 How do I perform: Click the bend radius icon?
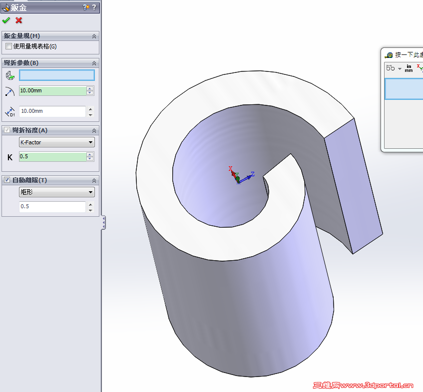click(x=10, y=91)
